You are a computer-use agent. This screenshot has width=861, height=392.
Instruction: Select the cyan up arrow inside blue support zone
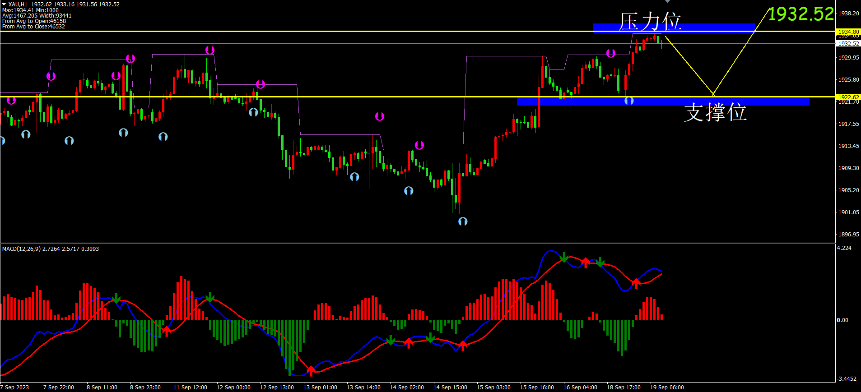click(x=629, y=101)
